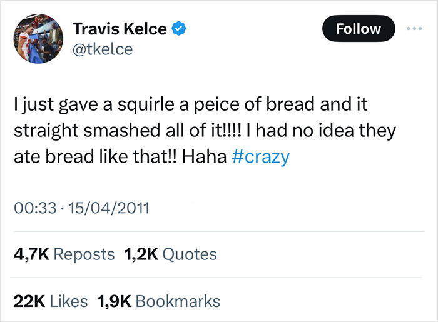Open the Bookmarks count label

click(178, 301)
